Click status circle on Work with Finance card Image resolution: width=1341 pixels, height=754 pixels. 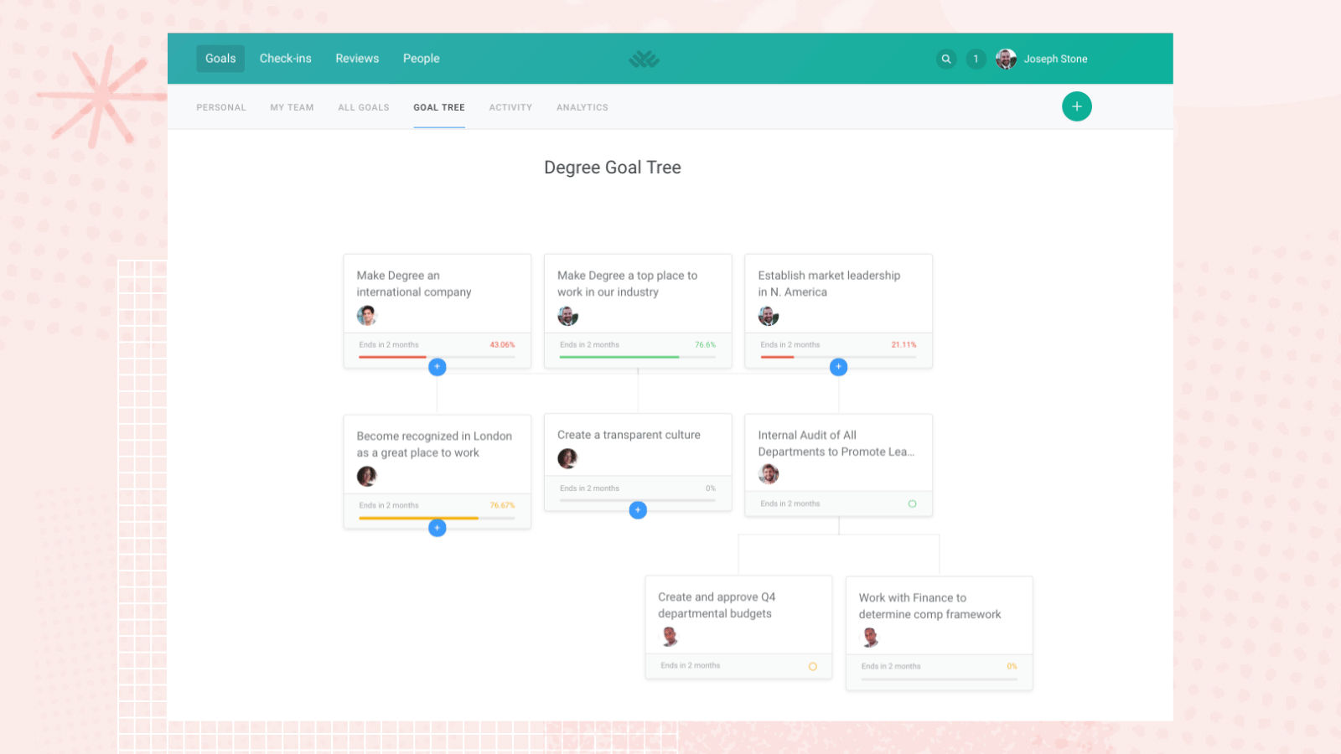click(1010, 666)
